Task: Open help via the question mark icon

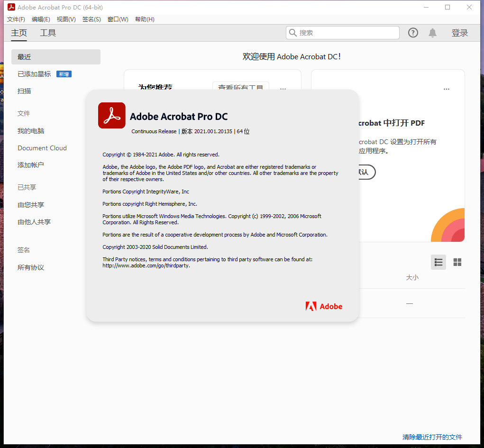Action: (412, 32)
